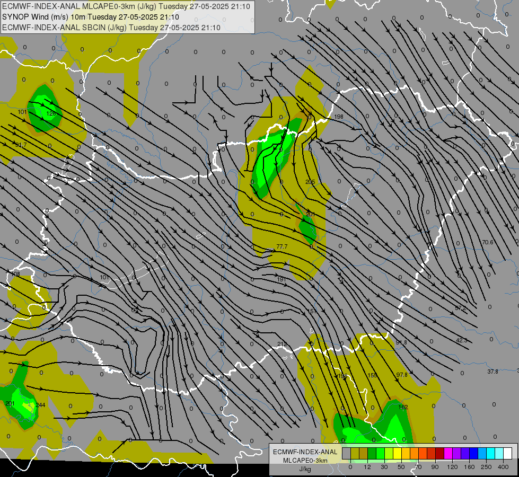Click the 97.8 value on the map
Viewport: 519px width, 477px height.
pyautogui.click(x=402, y=374)
